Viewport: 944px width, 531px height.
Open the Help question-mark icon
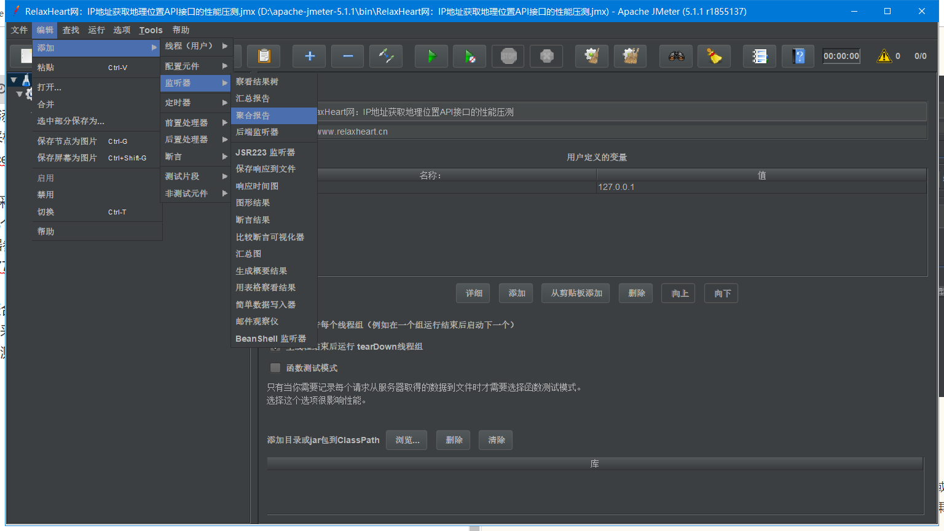(x=798, y=56)
